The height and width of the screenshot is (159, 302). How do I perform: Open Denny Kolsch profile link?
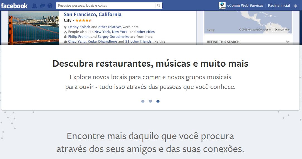click(79, 27)
